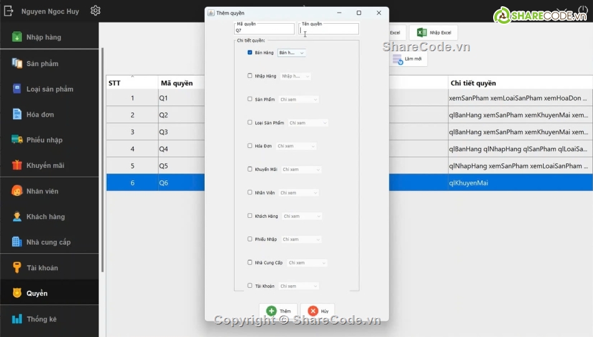The width and height of the screenshot is (593, 337).
Task: Select the Q4 table row
Action: [x=350, y=149]
